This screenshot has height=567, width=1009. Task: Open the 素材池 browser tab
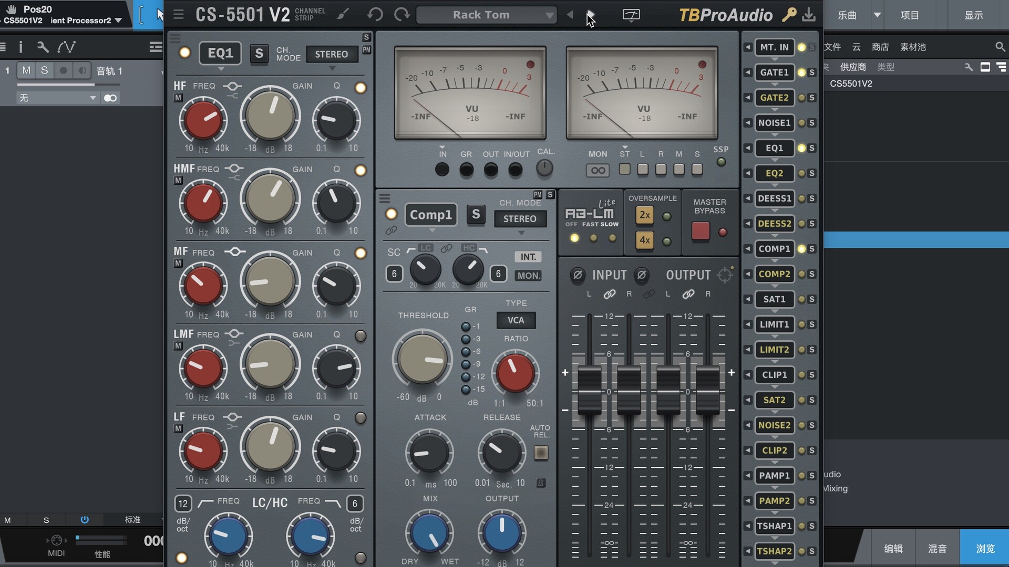pos(913,47)
